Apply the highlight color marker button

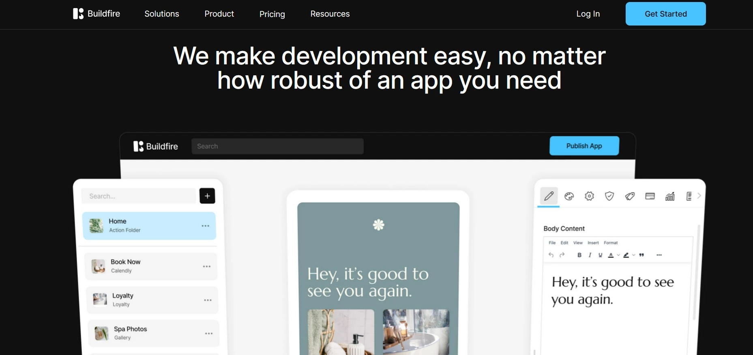point(626,255)
